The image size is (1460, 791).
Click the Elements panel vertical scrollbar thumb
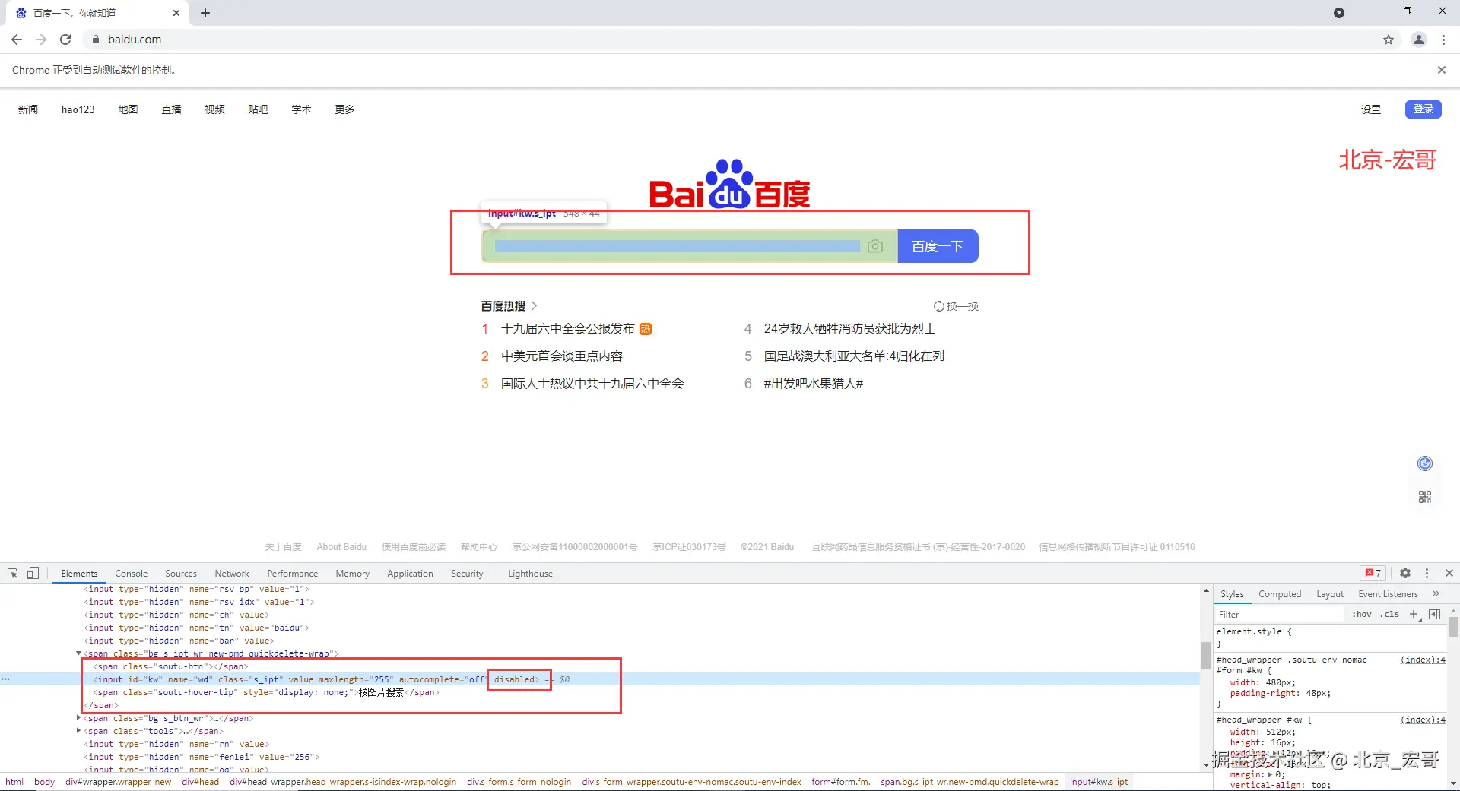1205,656
